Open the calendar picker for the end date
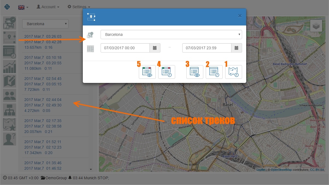 pyautogui.click(x=236, y=48)
